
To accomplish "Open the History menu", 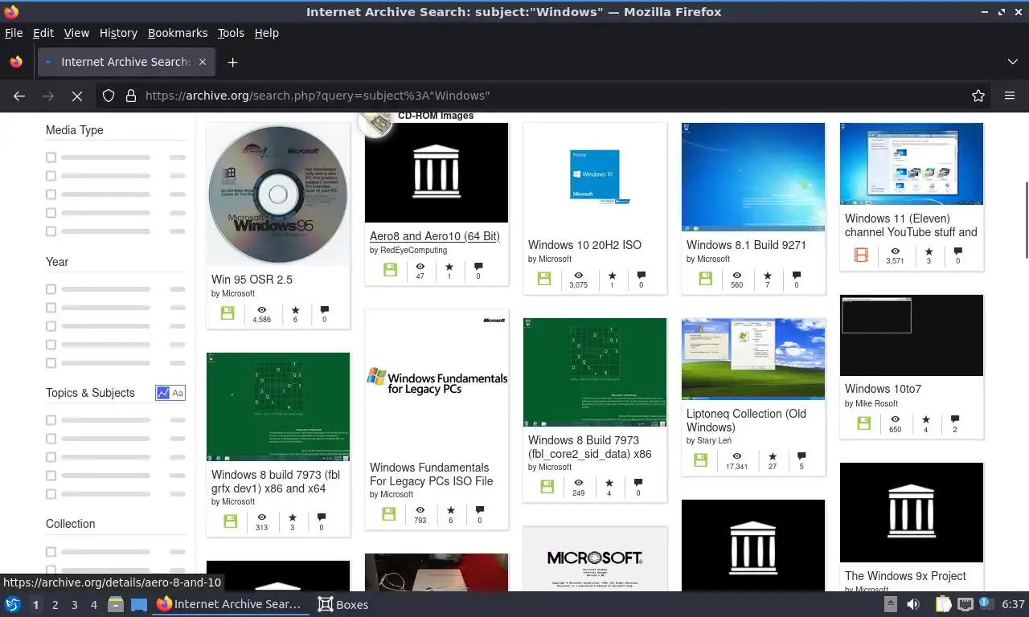I will pos(118,33).
